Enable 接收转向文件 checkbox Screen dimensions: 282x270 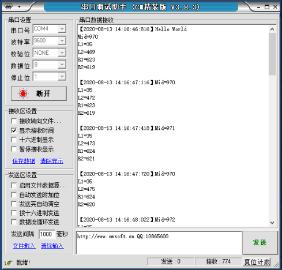14,121
